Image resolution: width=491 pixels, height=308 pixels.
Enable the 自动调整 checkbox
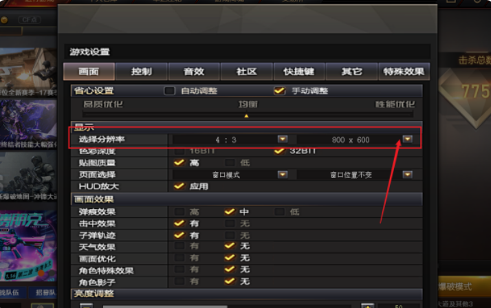point(169,91)
